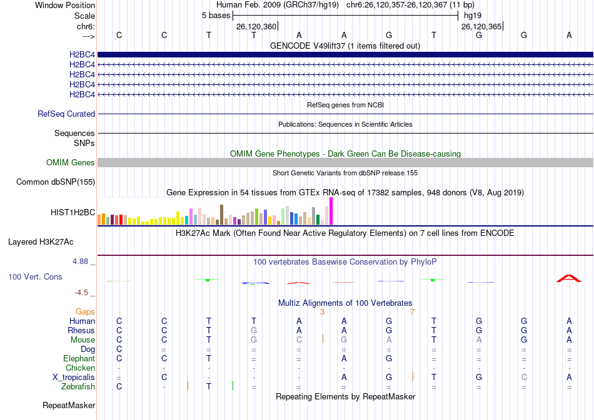594x420 pixels.
Task: Open Multiz Alignments of 100 Vertebrates title
Action: click(x=345, y=303)
